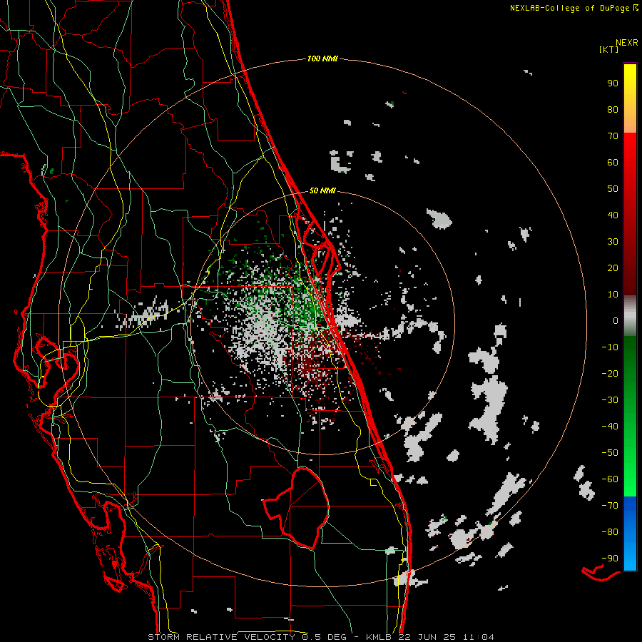The image size is (642, 642).
Task: Click the Storm Relative Velocity caption text
Action: (x=320, y=637)
